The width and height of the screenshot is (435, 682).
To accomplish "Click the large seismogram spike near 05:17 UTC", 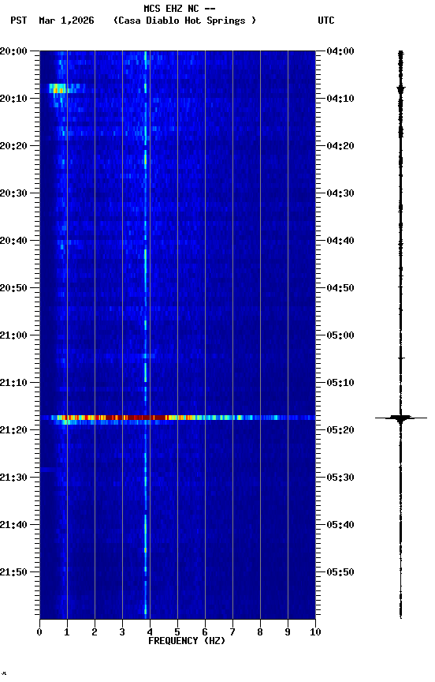I will pyautogui.click(x=400, y=418).
